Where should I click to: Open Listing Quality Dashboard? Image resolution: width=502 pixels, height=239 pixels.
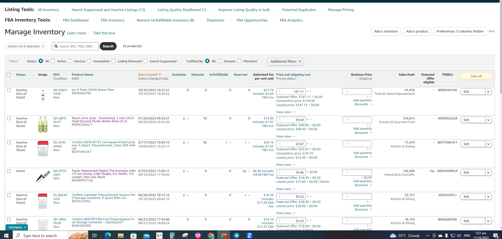[x=182, y=10]
